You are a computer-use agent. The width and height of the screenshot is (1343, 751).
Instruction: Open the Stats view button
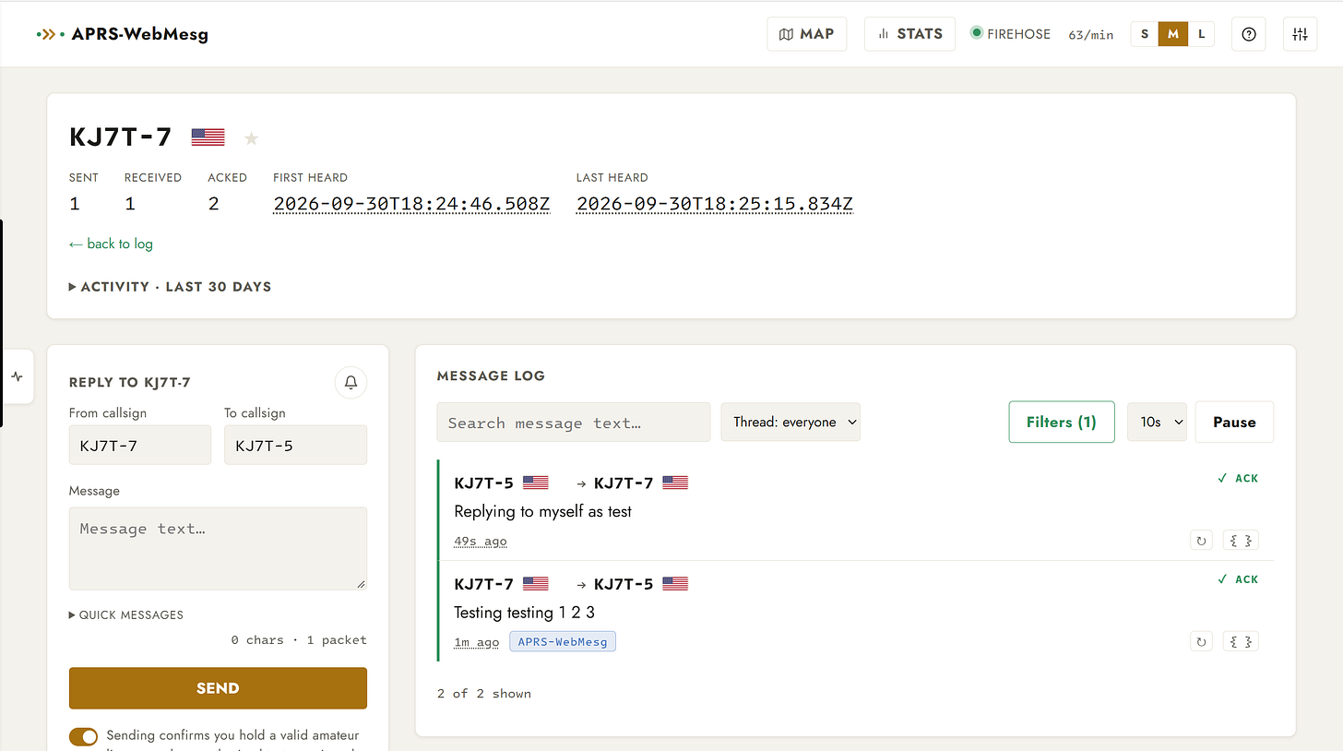909,34
